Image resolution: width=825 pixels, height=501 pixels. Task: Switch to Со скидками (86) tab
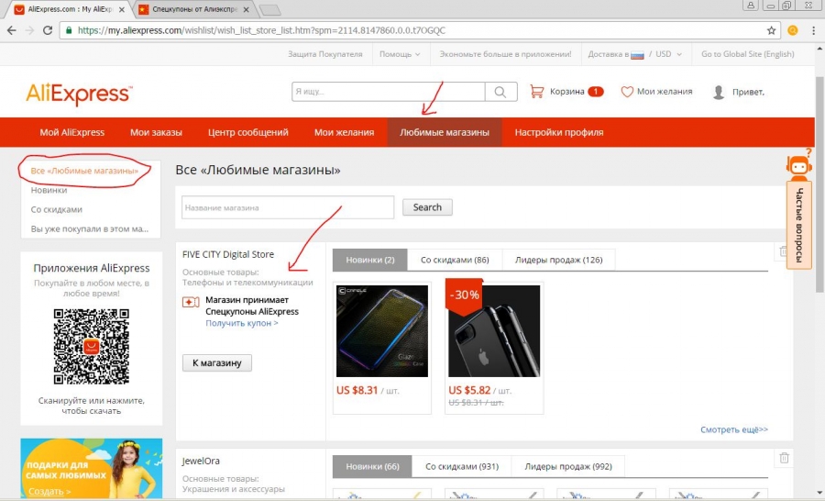pos(455,260)
